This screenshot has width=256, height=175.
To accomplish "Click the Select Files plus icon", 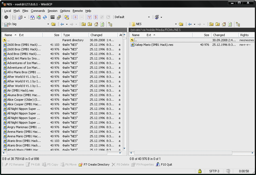I will 75,17.
